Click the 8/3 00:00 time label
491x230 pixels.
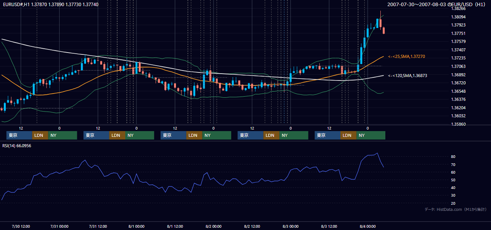(x=290, y=226)
